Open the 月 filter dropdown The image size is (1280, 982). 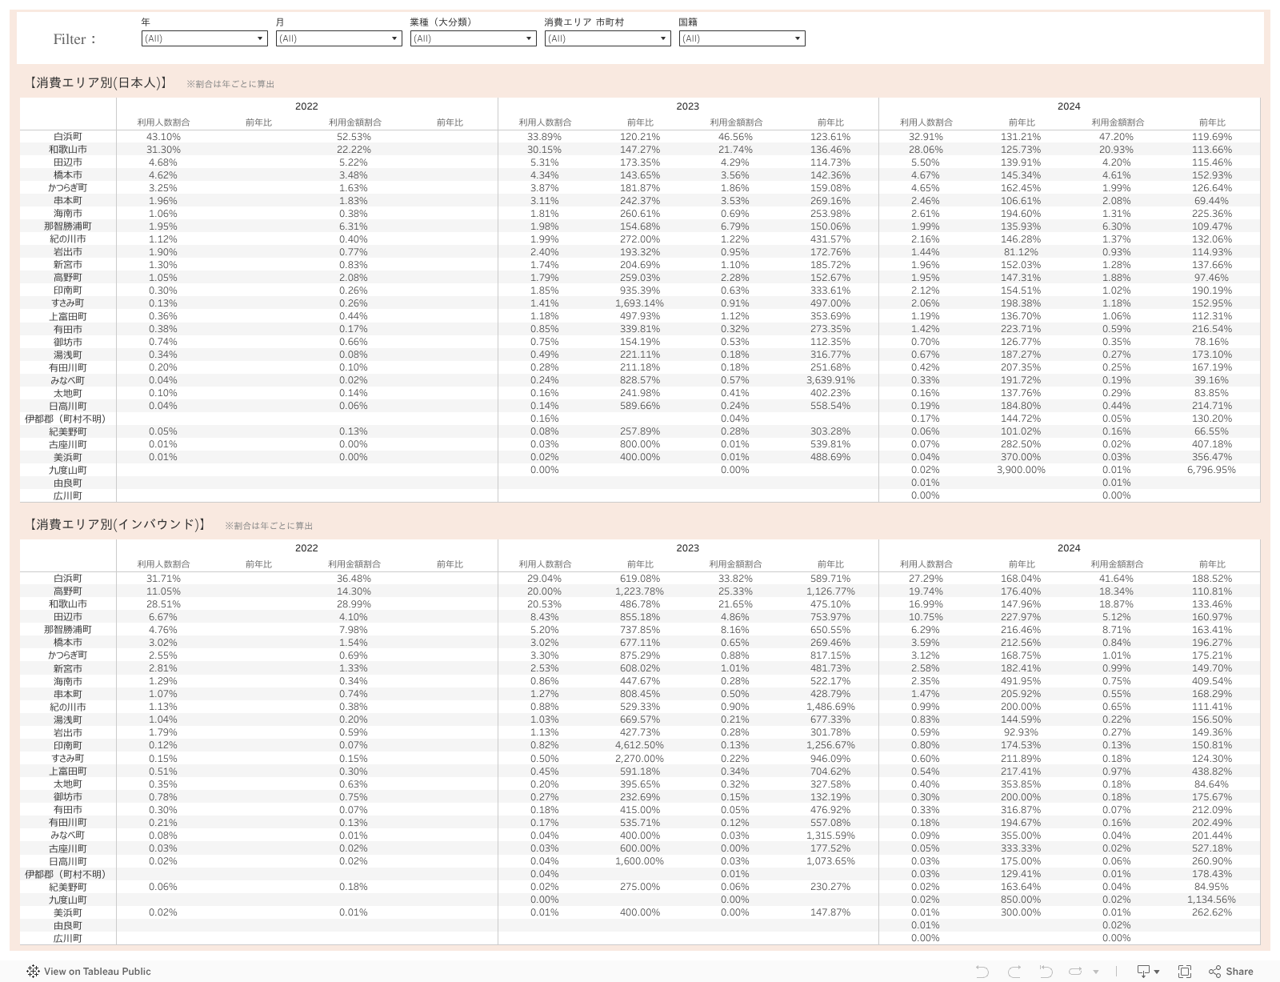[338, 38]
